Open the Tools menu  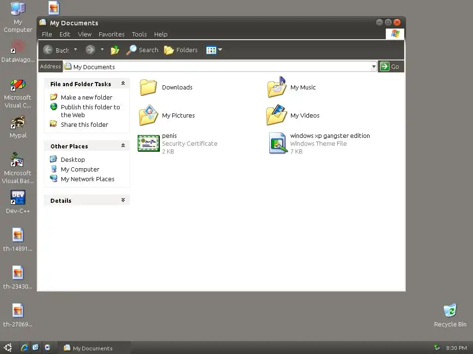[139, 34]
